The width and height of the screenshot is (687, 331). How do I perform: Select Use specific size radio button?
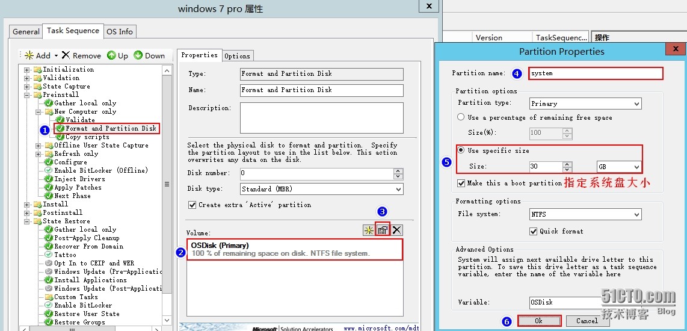point(461,150)
